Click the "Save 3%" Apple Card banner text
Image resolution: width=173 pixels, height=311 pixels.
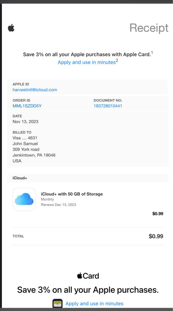click(x=87, y=54)
